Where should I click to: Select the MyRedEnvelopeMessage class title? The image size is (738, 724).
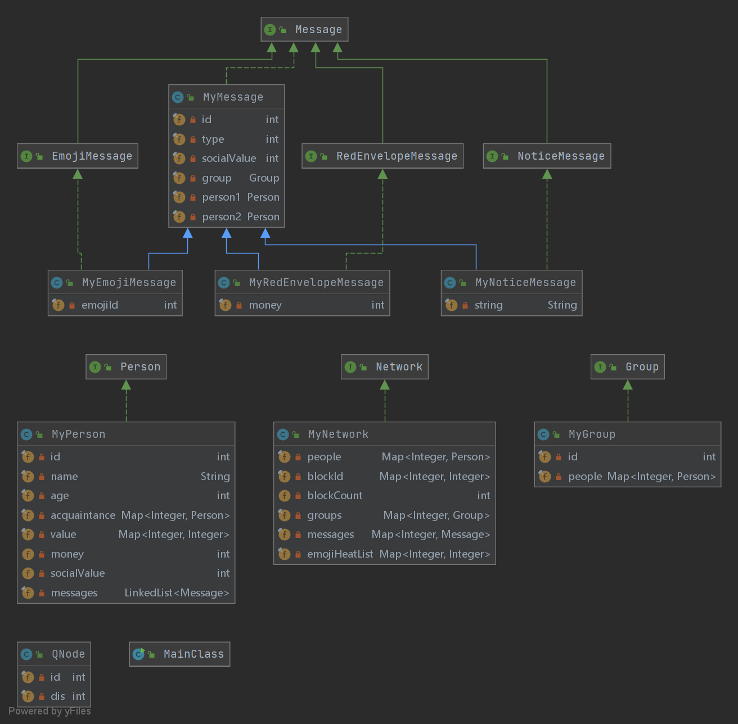coord(317,283)
